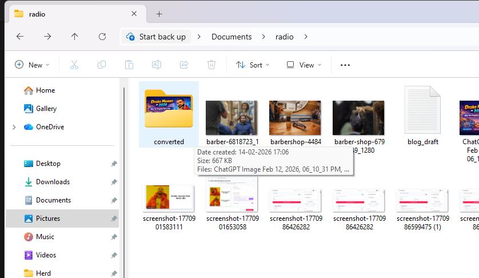Open the See more three-dots menu

[x=345, y=65]
